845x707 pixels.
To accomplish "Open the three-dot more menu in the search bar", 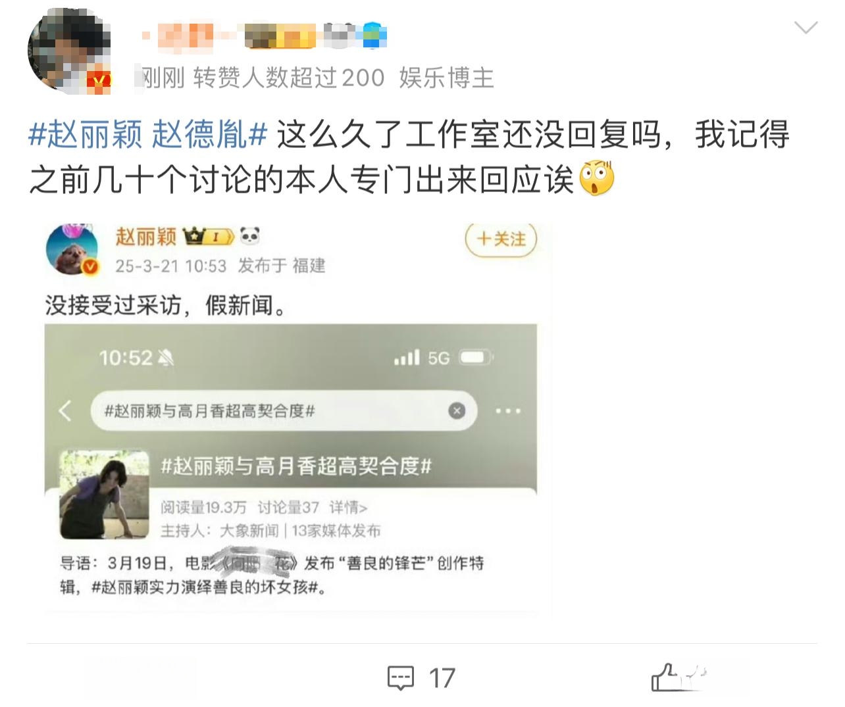I will click(x=508, y=411).
